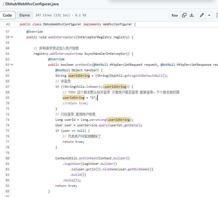218x197 pixels.
Task: Collapse code block at line 63
Action: tap(12, 64)
